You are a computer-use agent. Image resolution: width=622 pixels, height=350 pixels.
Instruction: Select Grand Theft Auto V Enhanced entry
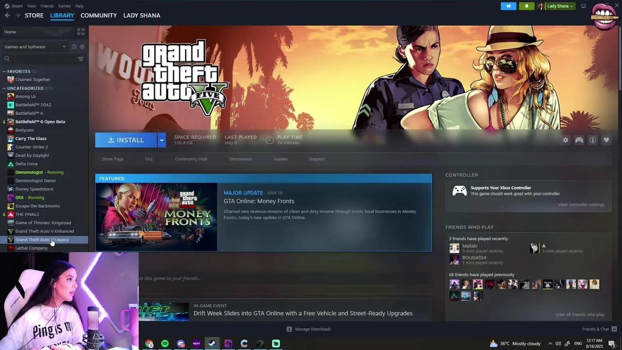click(x=44, y=231)
